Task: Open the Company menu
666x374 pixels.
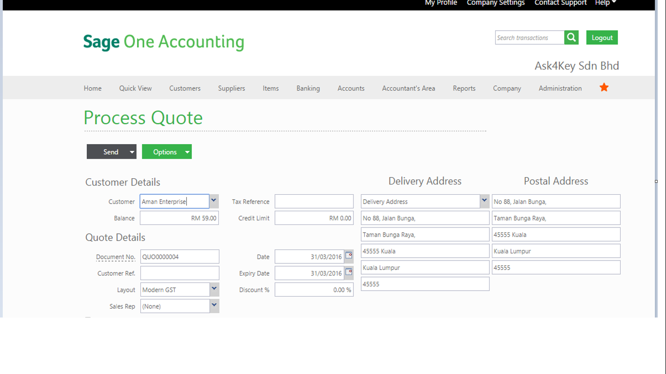Action: (507, 88)
